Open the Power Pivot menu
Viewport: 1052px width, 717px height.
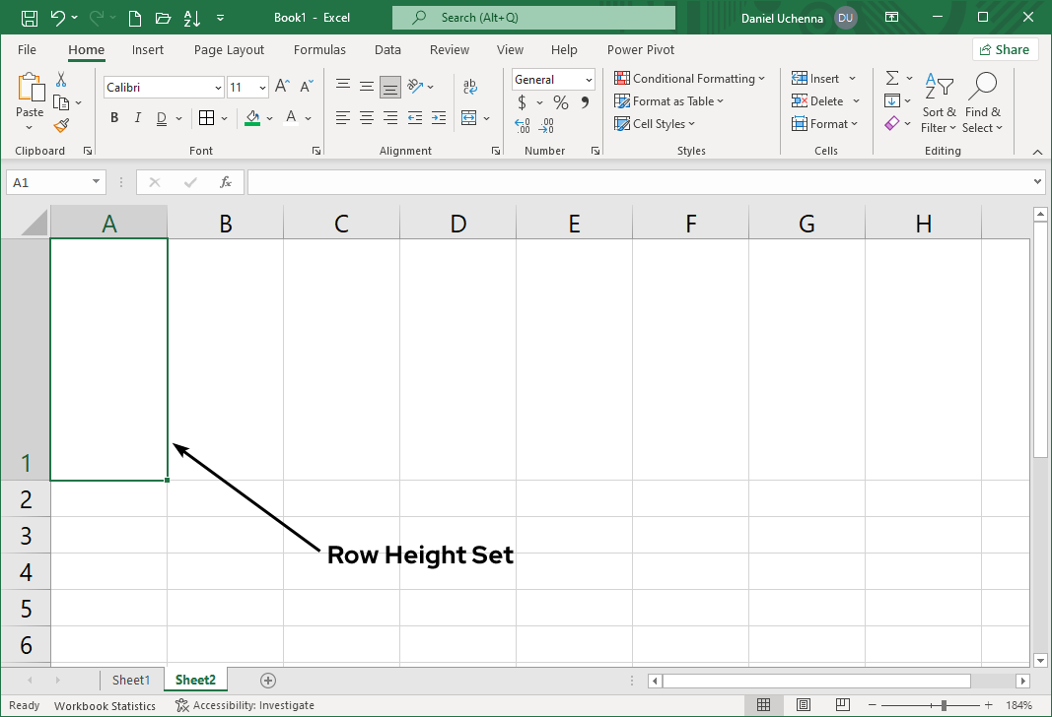pos(640,49)
